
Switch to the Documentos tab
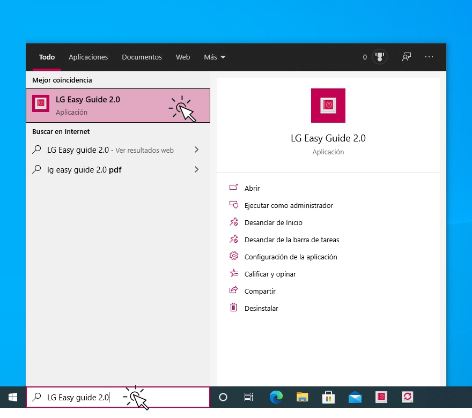click(x=142, y=57)
